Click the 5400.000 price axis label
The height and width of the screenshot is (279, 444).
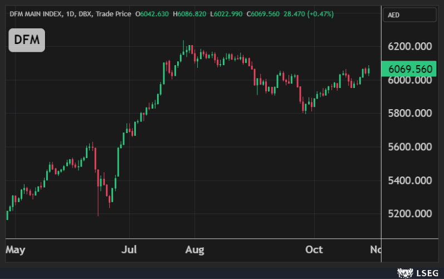coord(409,180)
